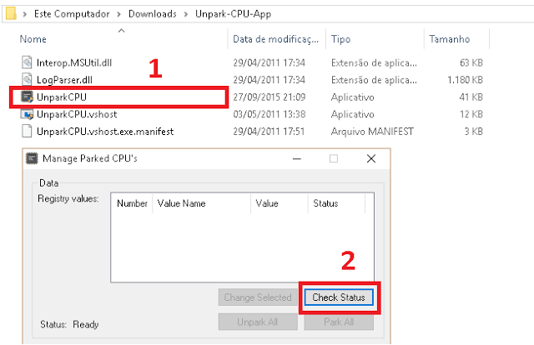Click the 12 KB size cell

pyautogui.click(x=471, y=114)
